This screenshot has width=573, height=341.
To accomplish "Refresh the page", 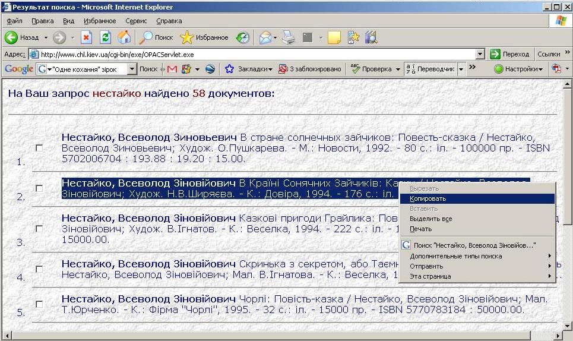I will [x=105, y=37].
